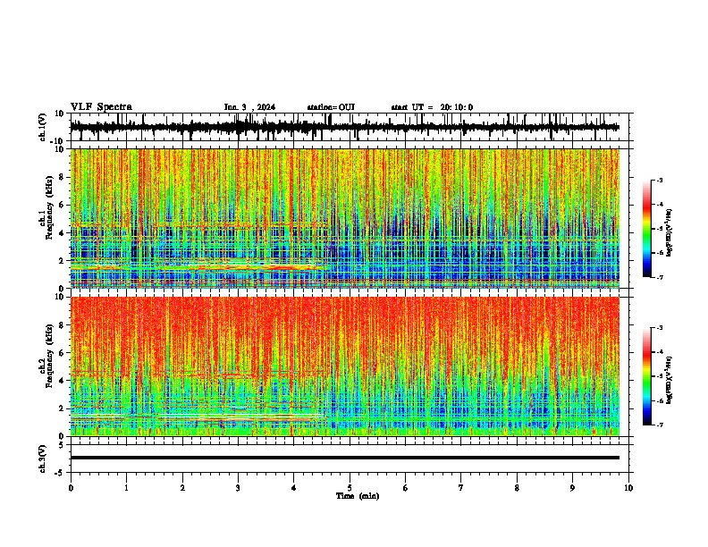
Task: Click the ch.1 colorbar log(PSD) label
Action: point(669,233)
